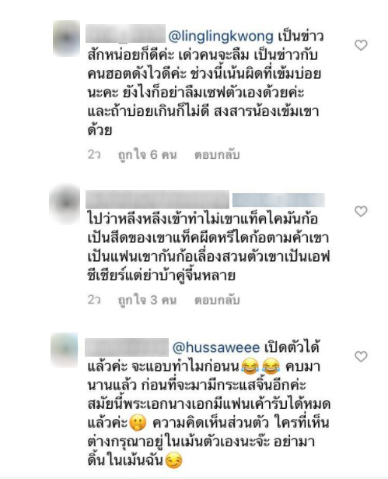Image resolution: width=388 pixels, height=479 pixels.
Task: Open the blurred gray username above ไปว่าหลิงหลิง
Action: pos(157,199)
